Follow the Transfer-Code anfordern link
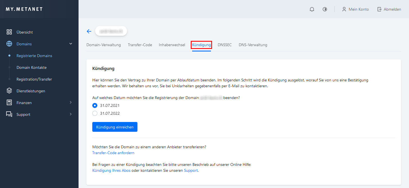 (113, 153)
